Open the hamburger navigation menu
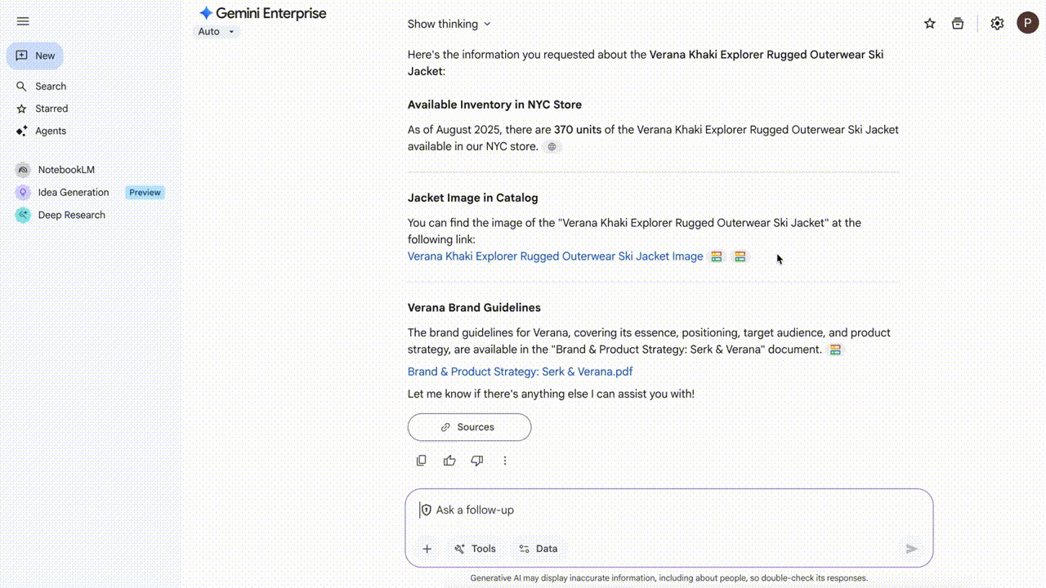This screenshot has height=588, width=1046. [23, 21]
